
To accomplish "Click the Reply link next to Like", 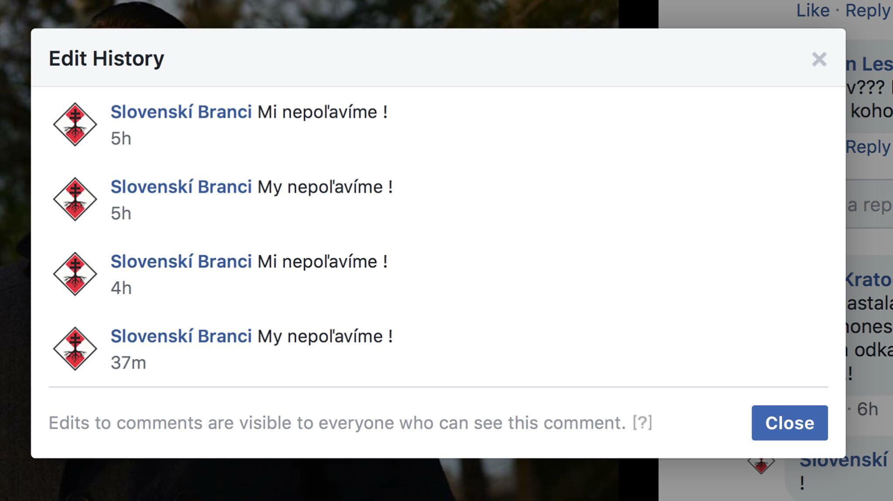I will pos(868,10).
